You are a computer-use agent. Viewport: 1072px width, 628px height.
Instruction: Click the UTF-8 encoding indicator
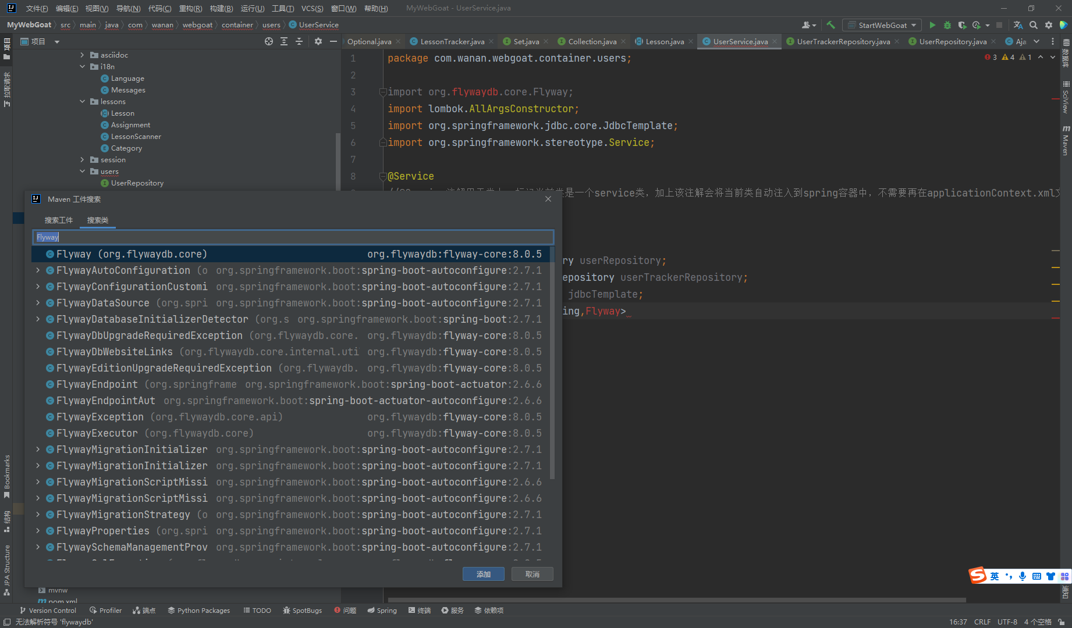pyautogui.click(x=1007, y=622)
